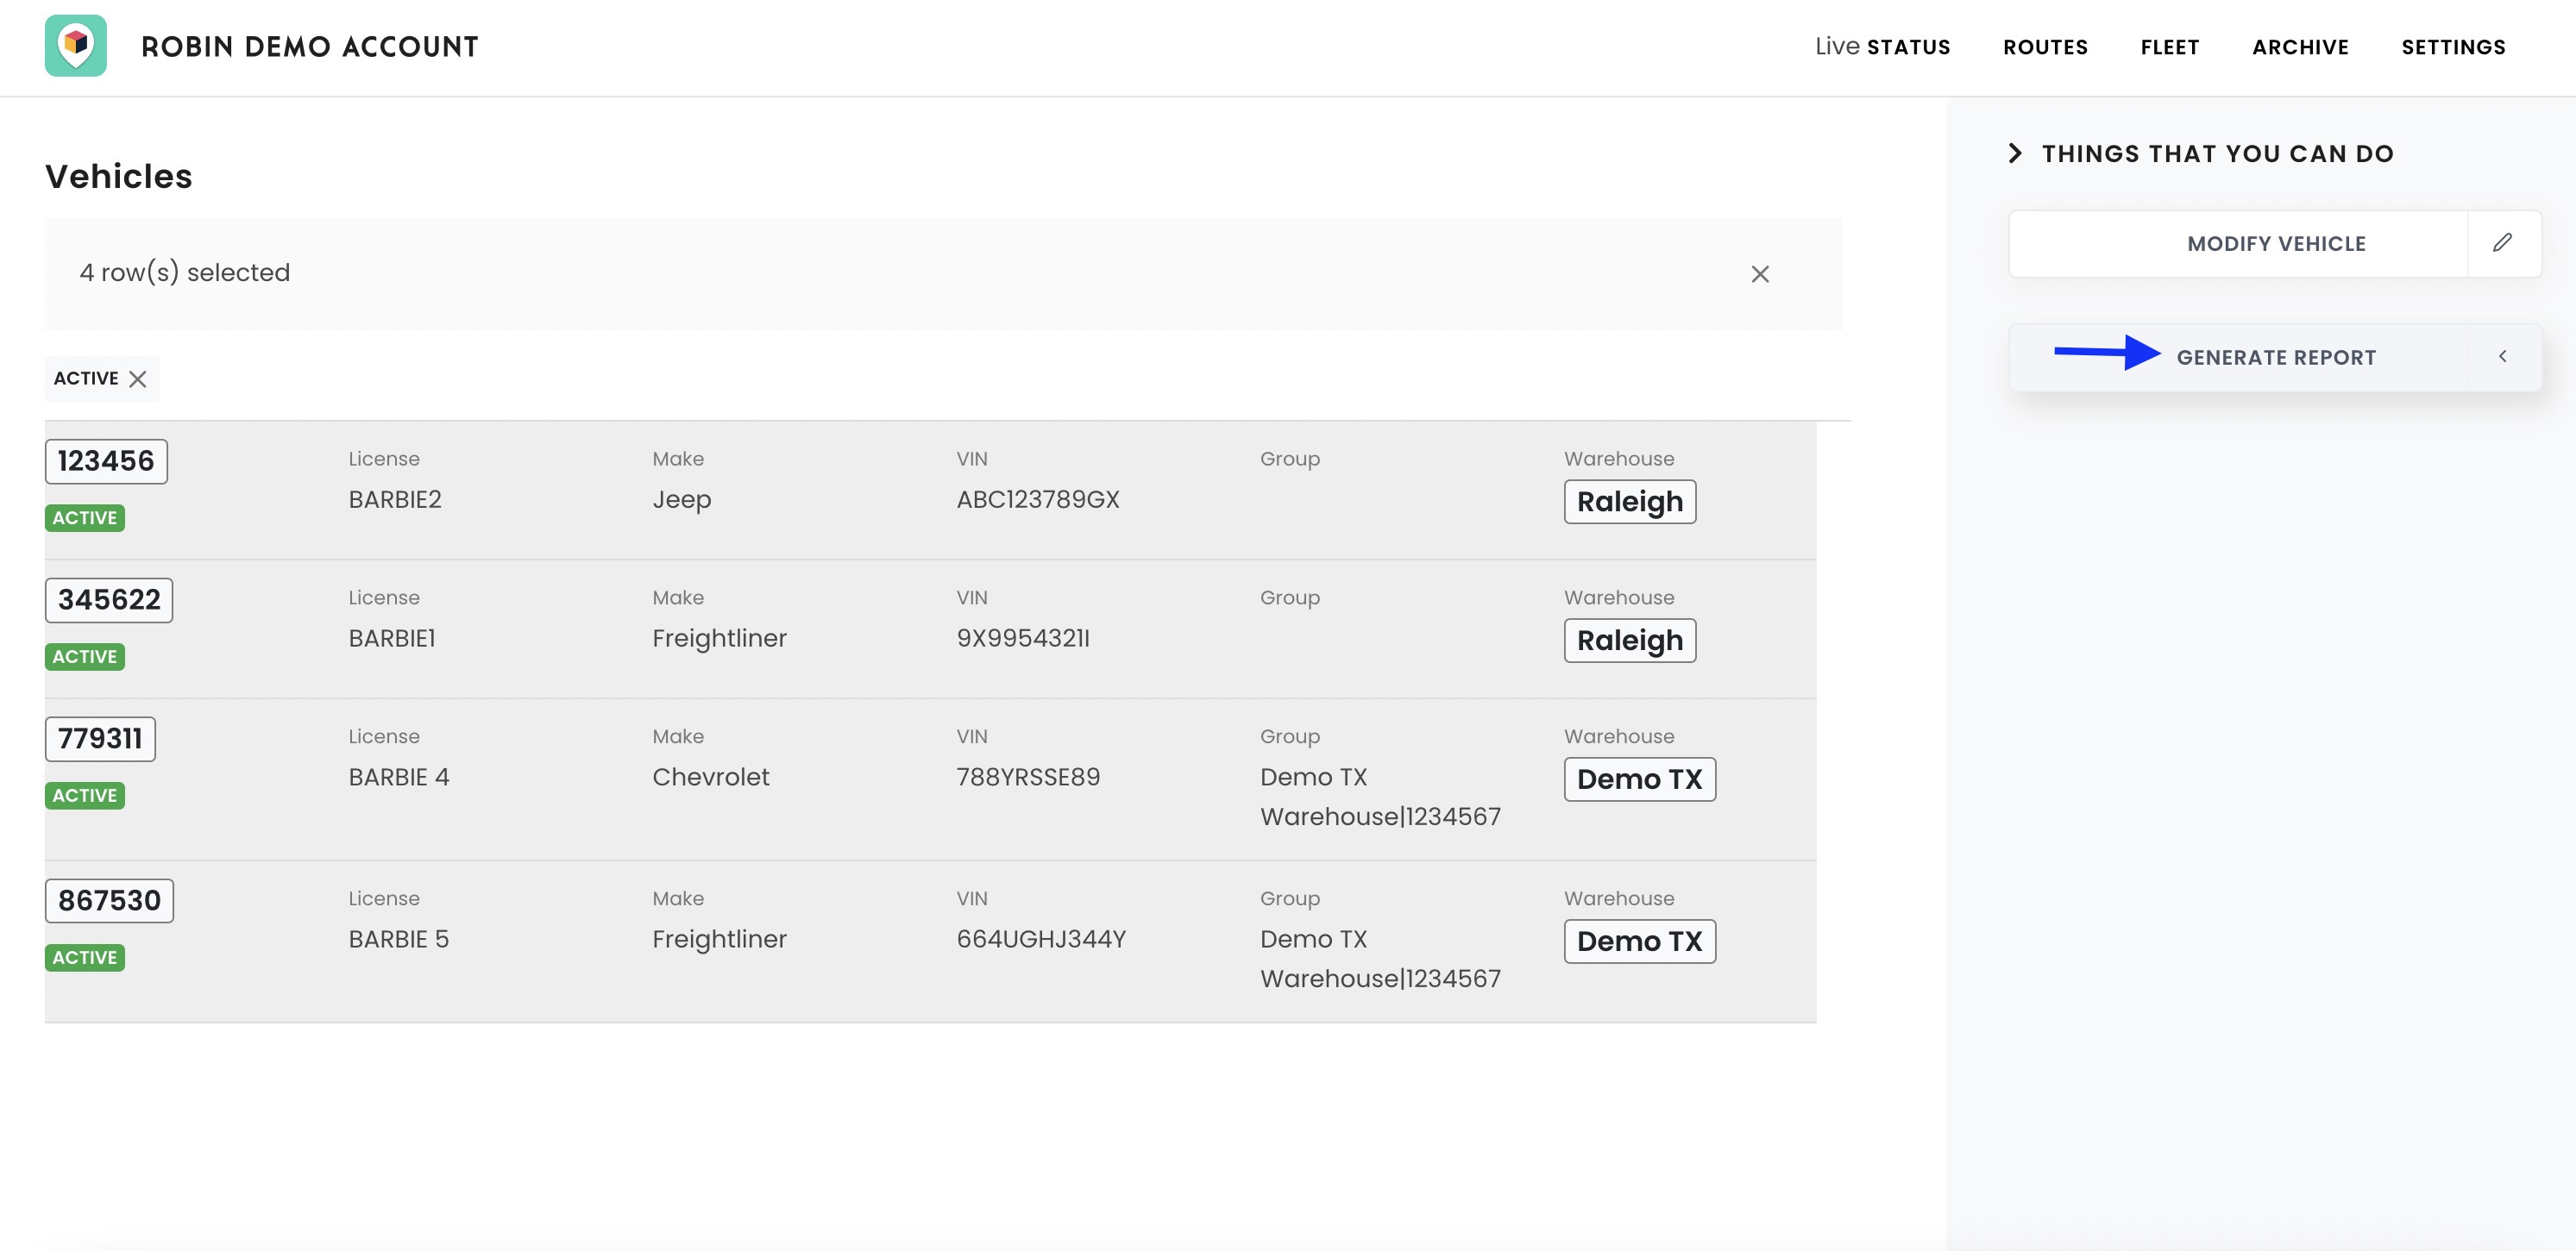Click the Robin logo icon
Viewport: 2576px width, 1251px height.
click(x=75, y=46)
